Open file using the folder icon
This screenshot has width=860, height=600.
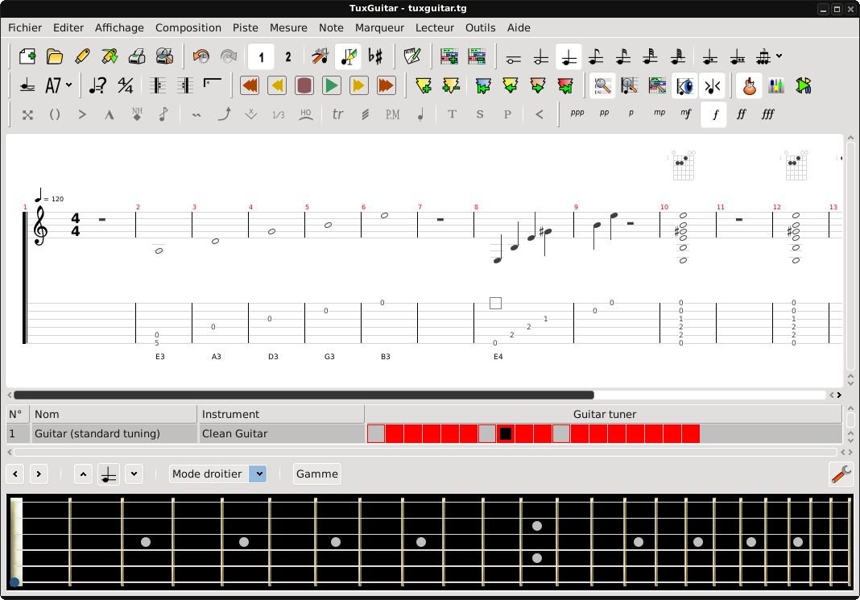(x=55, y=56)
